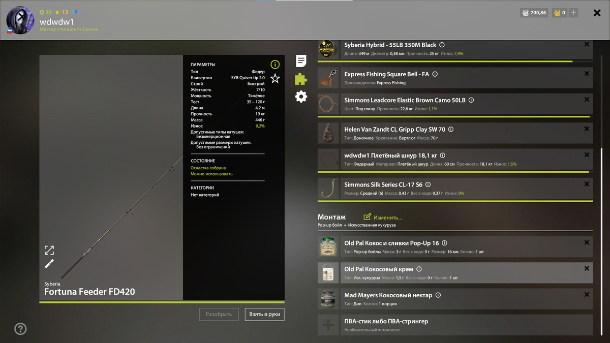
Task: Close the inventory screen with X
Action: click(x=597, y=13)
